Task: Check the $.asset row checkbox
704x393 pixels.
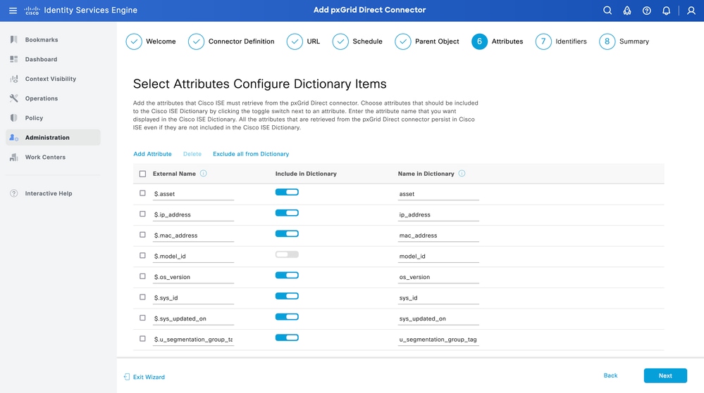Action: click(x=142, y=193)
